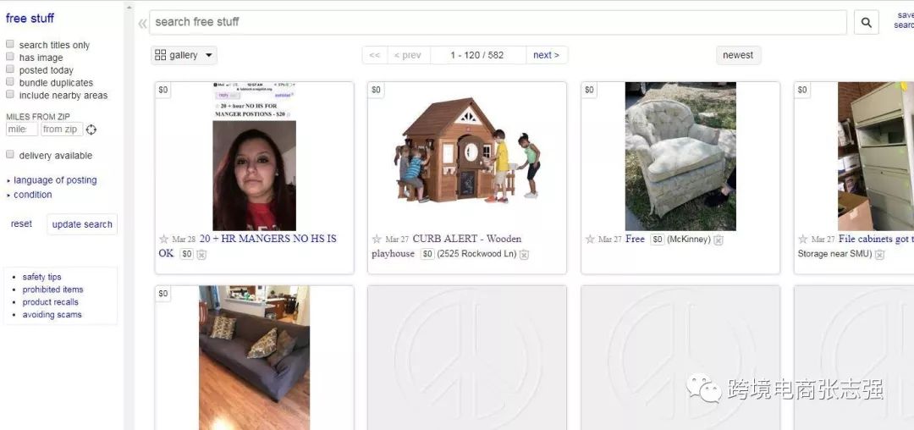
Task: Enable the 'search titles only' checkbox
Action: 10,44
